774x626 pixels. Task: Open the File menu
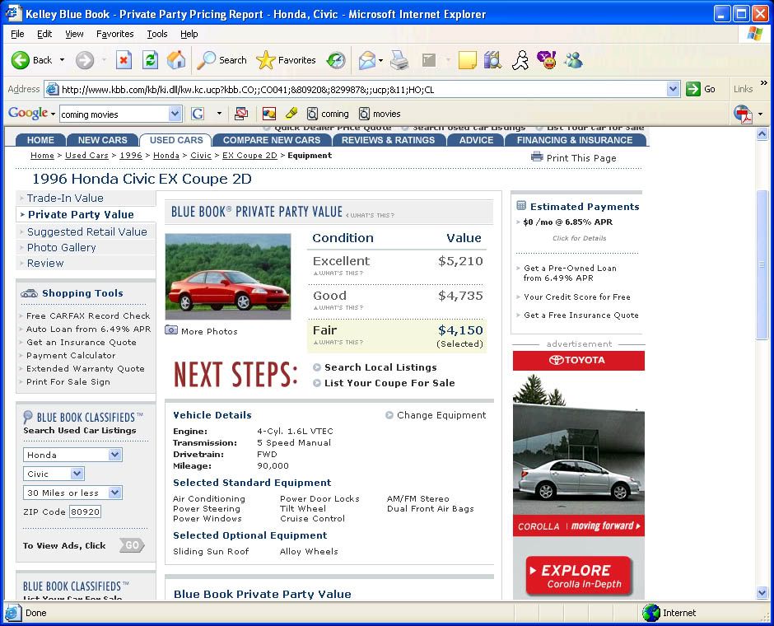tap(17, 34)
